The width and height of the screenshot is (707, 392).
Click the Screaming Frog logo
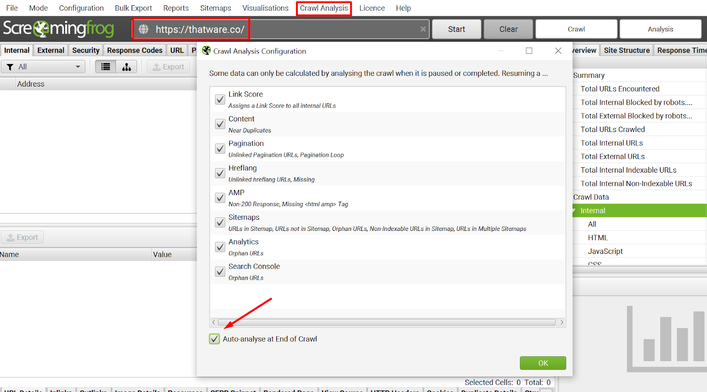coord(58,29)
